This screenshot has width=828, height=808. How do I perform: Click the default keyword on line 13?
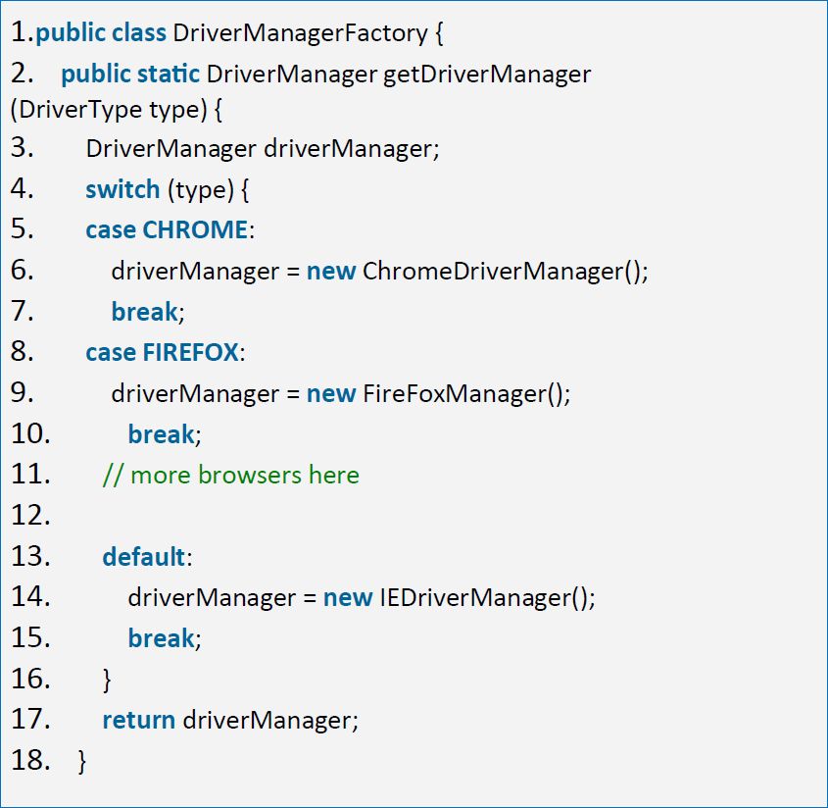pyautogui.click(x=144, y=557)
